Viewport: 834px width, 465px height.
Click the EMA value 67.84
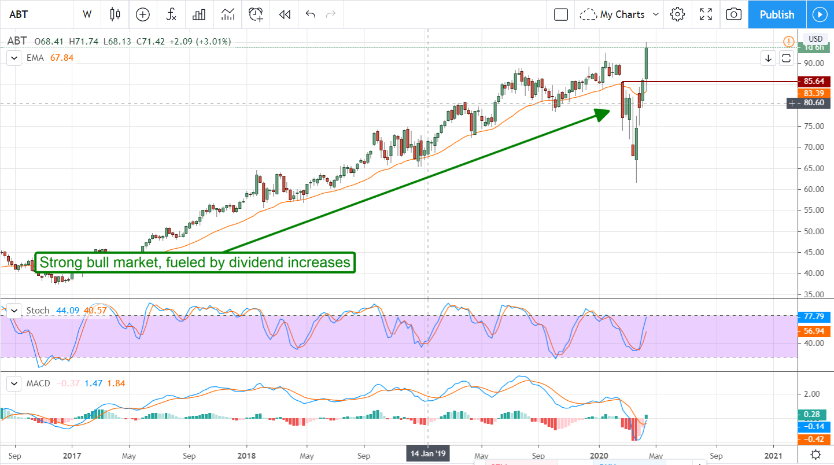point(62,58)
